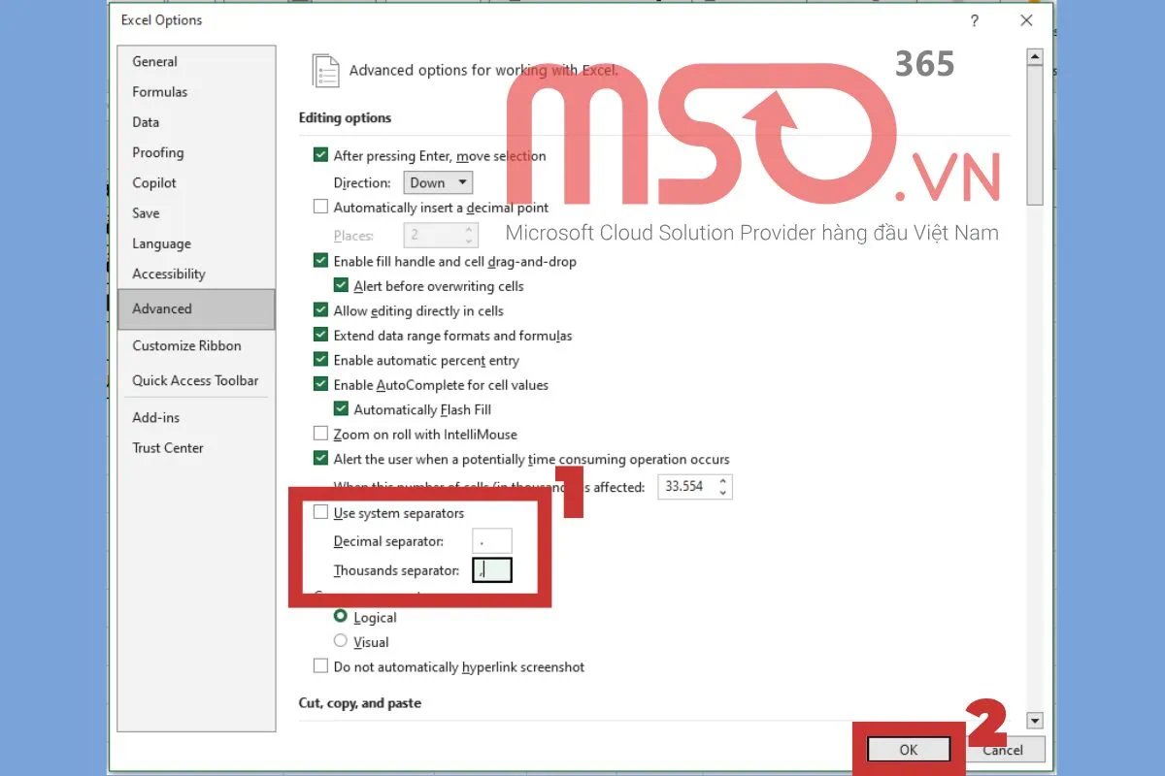Select the Visual radio button

point(341,641)
